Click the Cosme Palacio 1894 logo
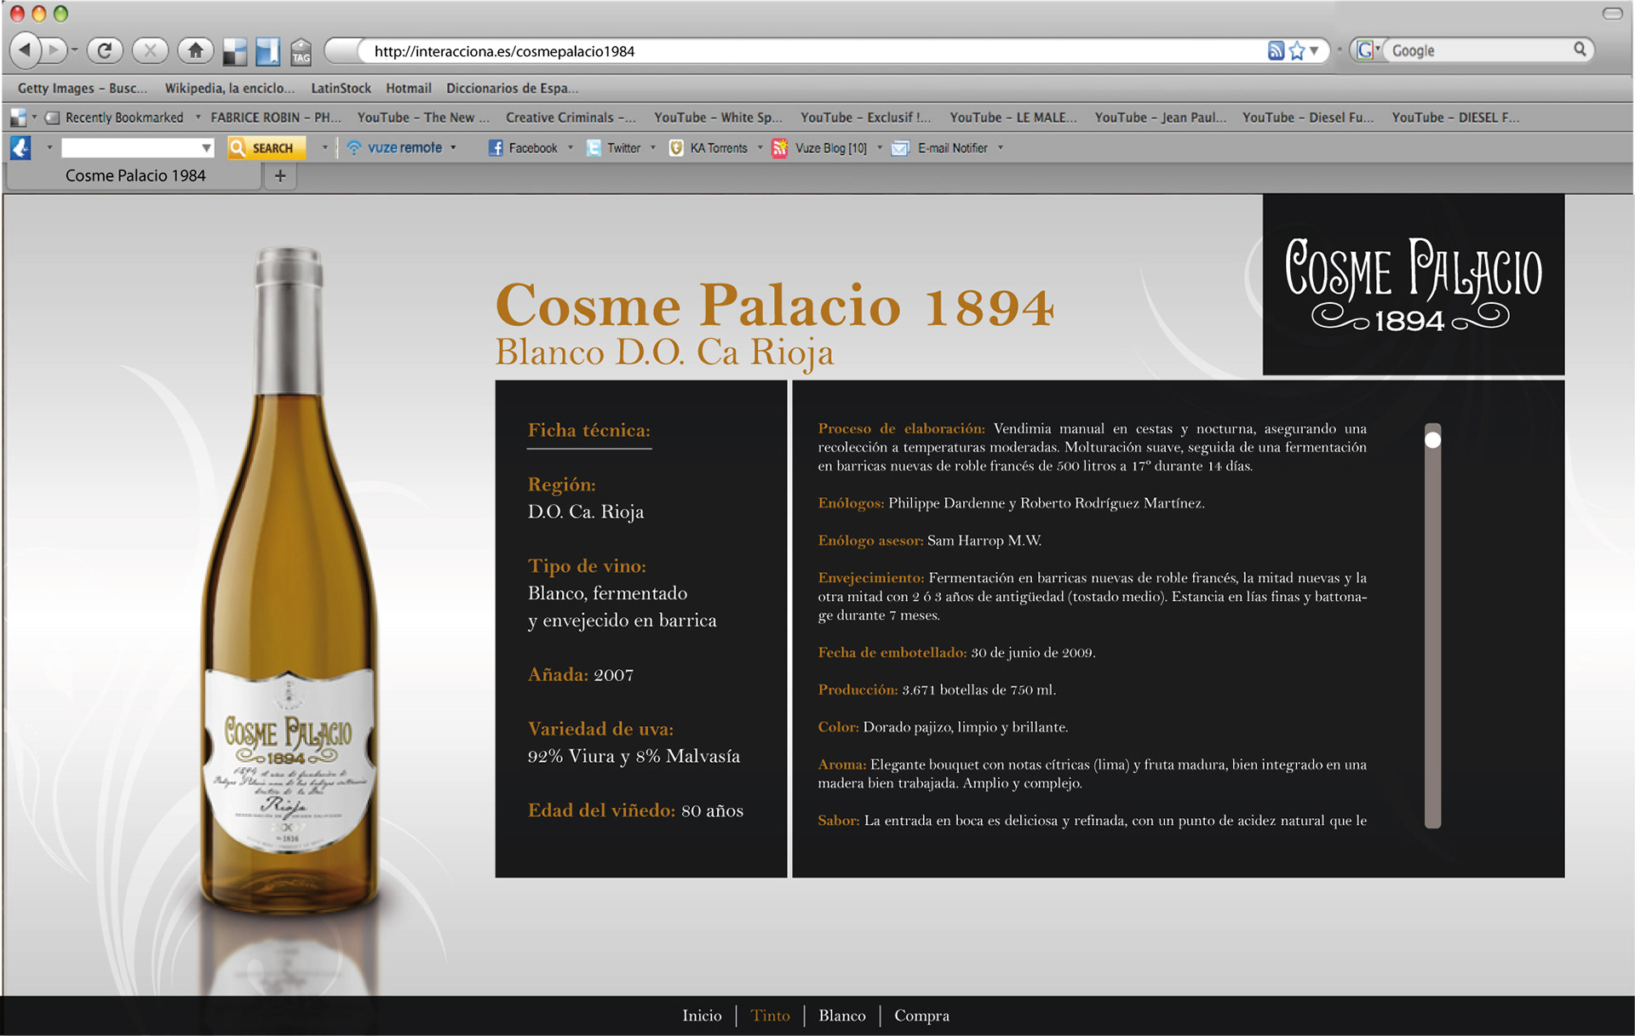Image resolution: width=1635 pixels, height=1036 pixels. [x=1413, y=284]
